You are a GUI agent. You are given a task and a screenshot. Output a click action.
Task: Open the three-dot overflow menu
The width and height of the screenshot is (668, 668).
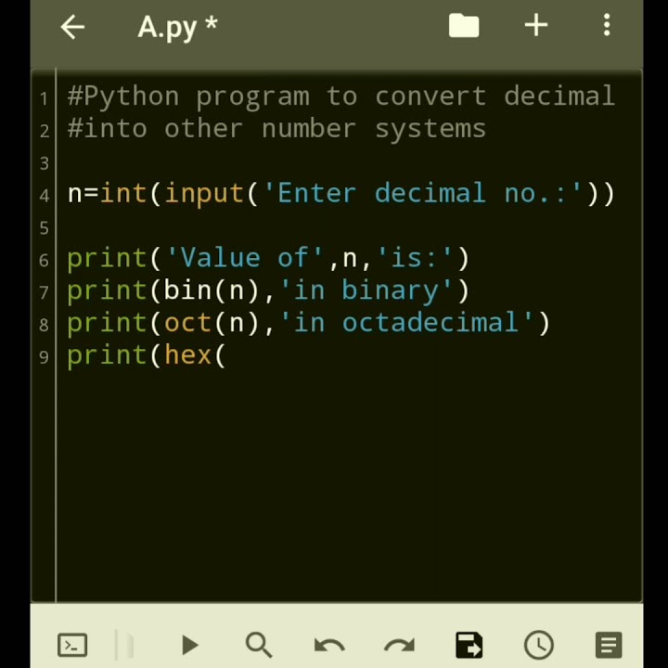(x=607, y=25)
